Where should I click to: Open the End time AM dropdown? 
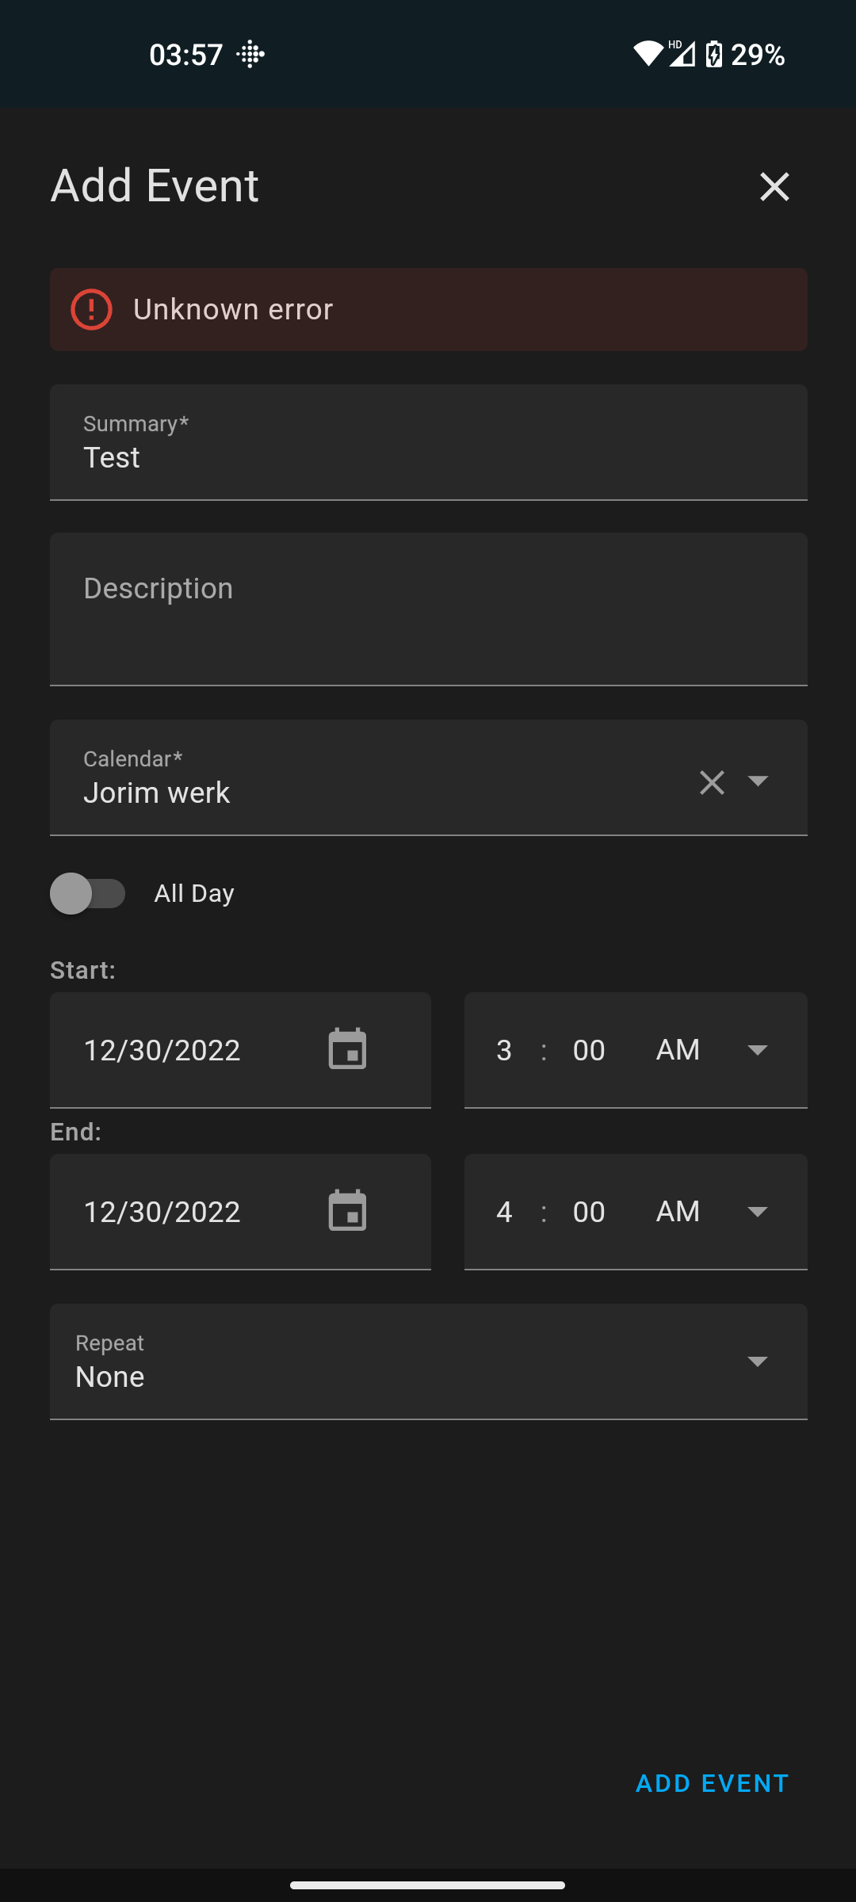pos(758,1212)
